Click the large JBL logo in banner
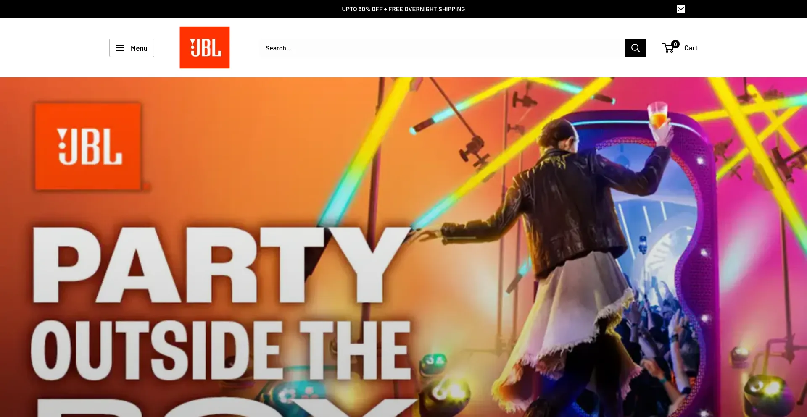 88,147
